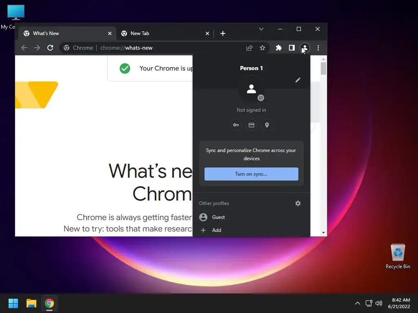Close the New Tab tab
The height and width of the screenshot is (313, 418).
(207, 33)
